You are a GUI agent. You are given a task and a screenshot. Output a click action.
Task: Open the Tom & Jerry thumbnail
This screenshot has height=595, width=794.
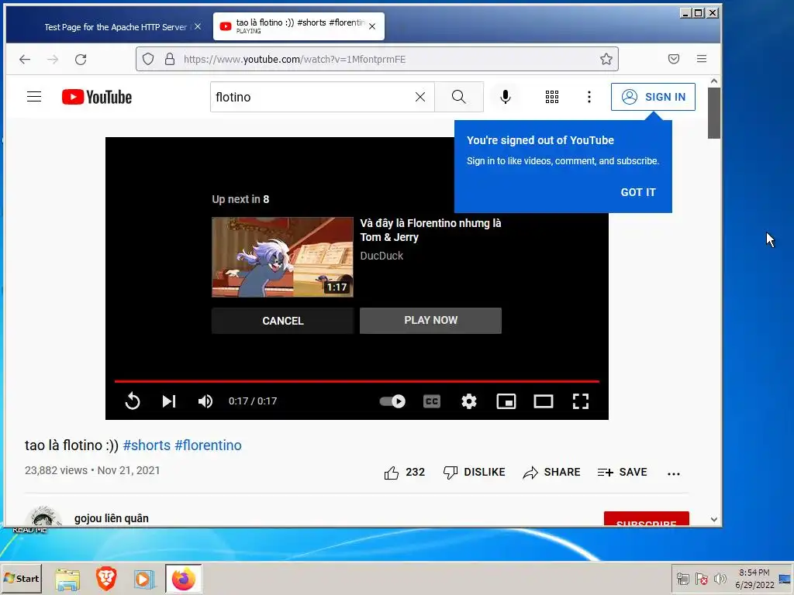click(282, 257)
